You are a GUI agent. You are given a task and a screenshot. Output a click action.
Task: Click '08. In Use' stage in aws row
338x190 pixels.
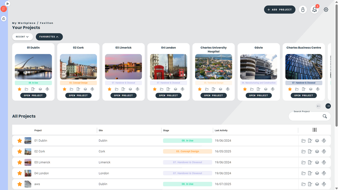point(188,184)
